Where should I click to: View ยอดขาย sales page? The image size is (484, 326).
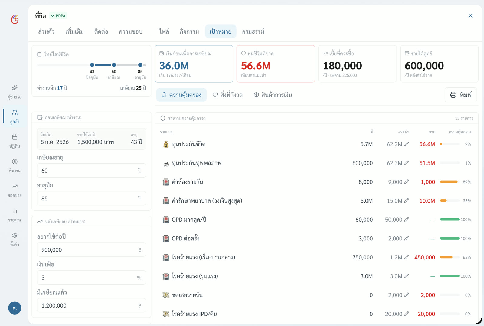pyautogui.click(x=15, y=191)
